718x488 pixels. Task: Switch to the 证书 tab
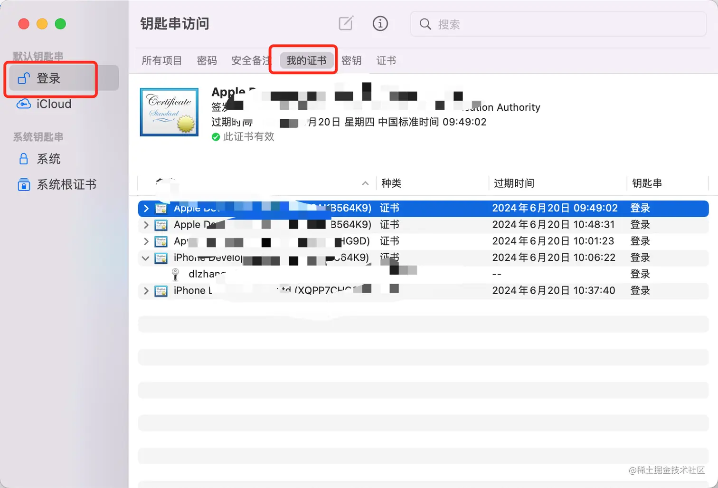click(386, 60)
